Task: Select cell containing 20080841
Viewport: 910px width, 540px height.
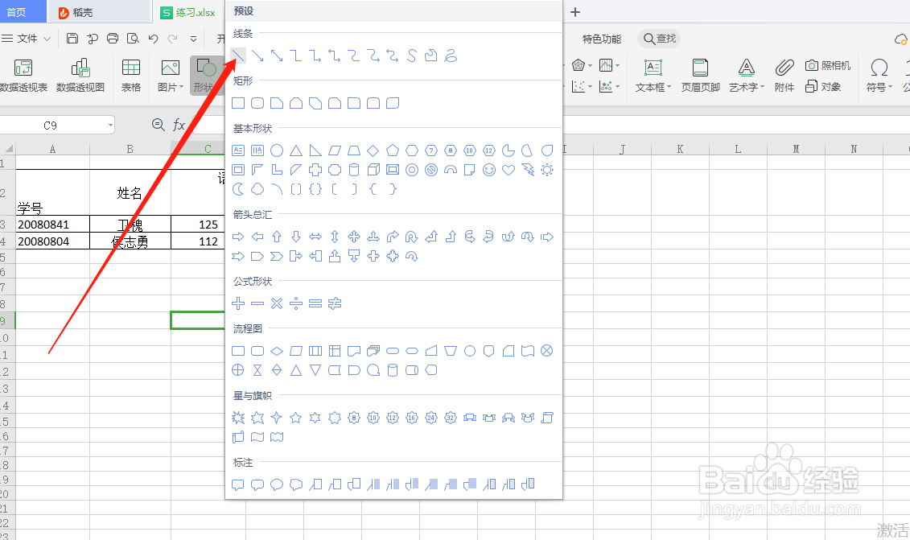Action: 53,225
